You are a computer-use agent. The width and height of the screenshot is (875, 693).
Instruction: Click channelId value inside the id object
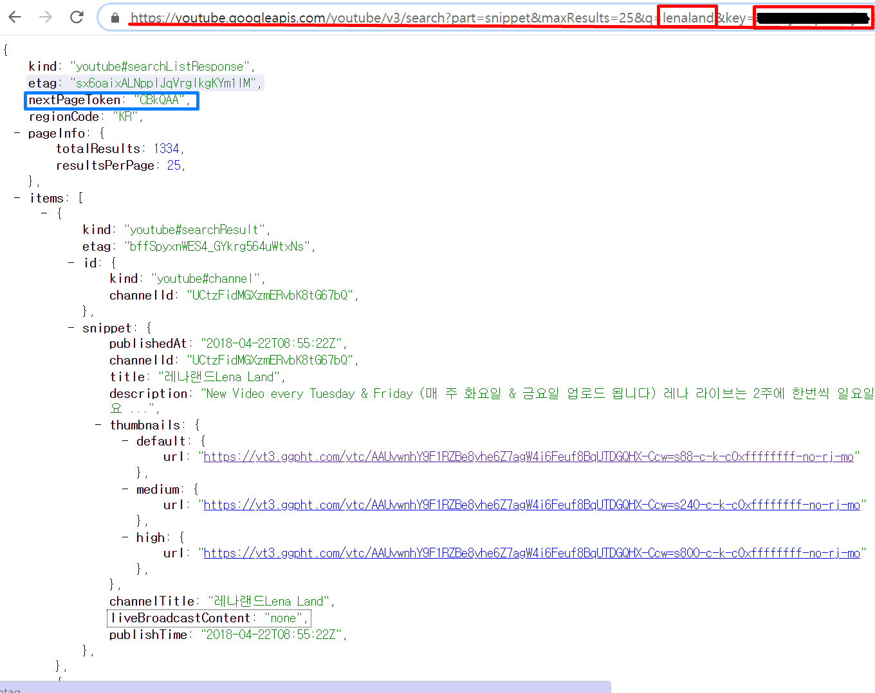(x=270, y=295)
